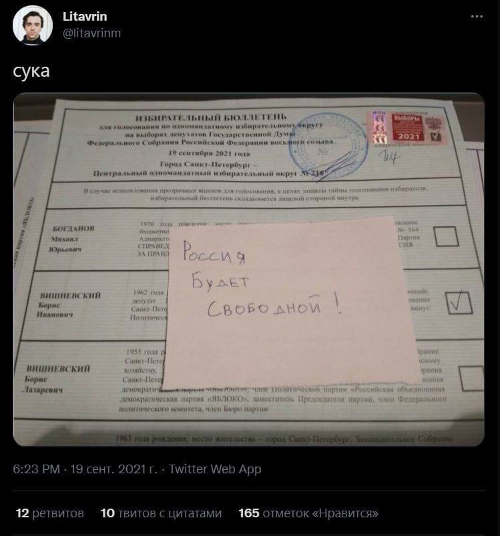The width and height of the screenshot is (500, 536).
Task: View the 10 твитов с цитатами
Action: tap(162, 513)
